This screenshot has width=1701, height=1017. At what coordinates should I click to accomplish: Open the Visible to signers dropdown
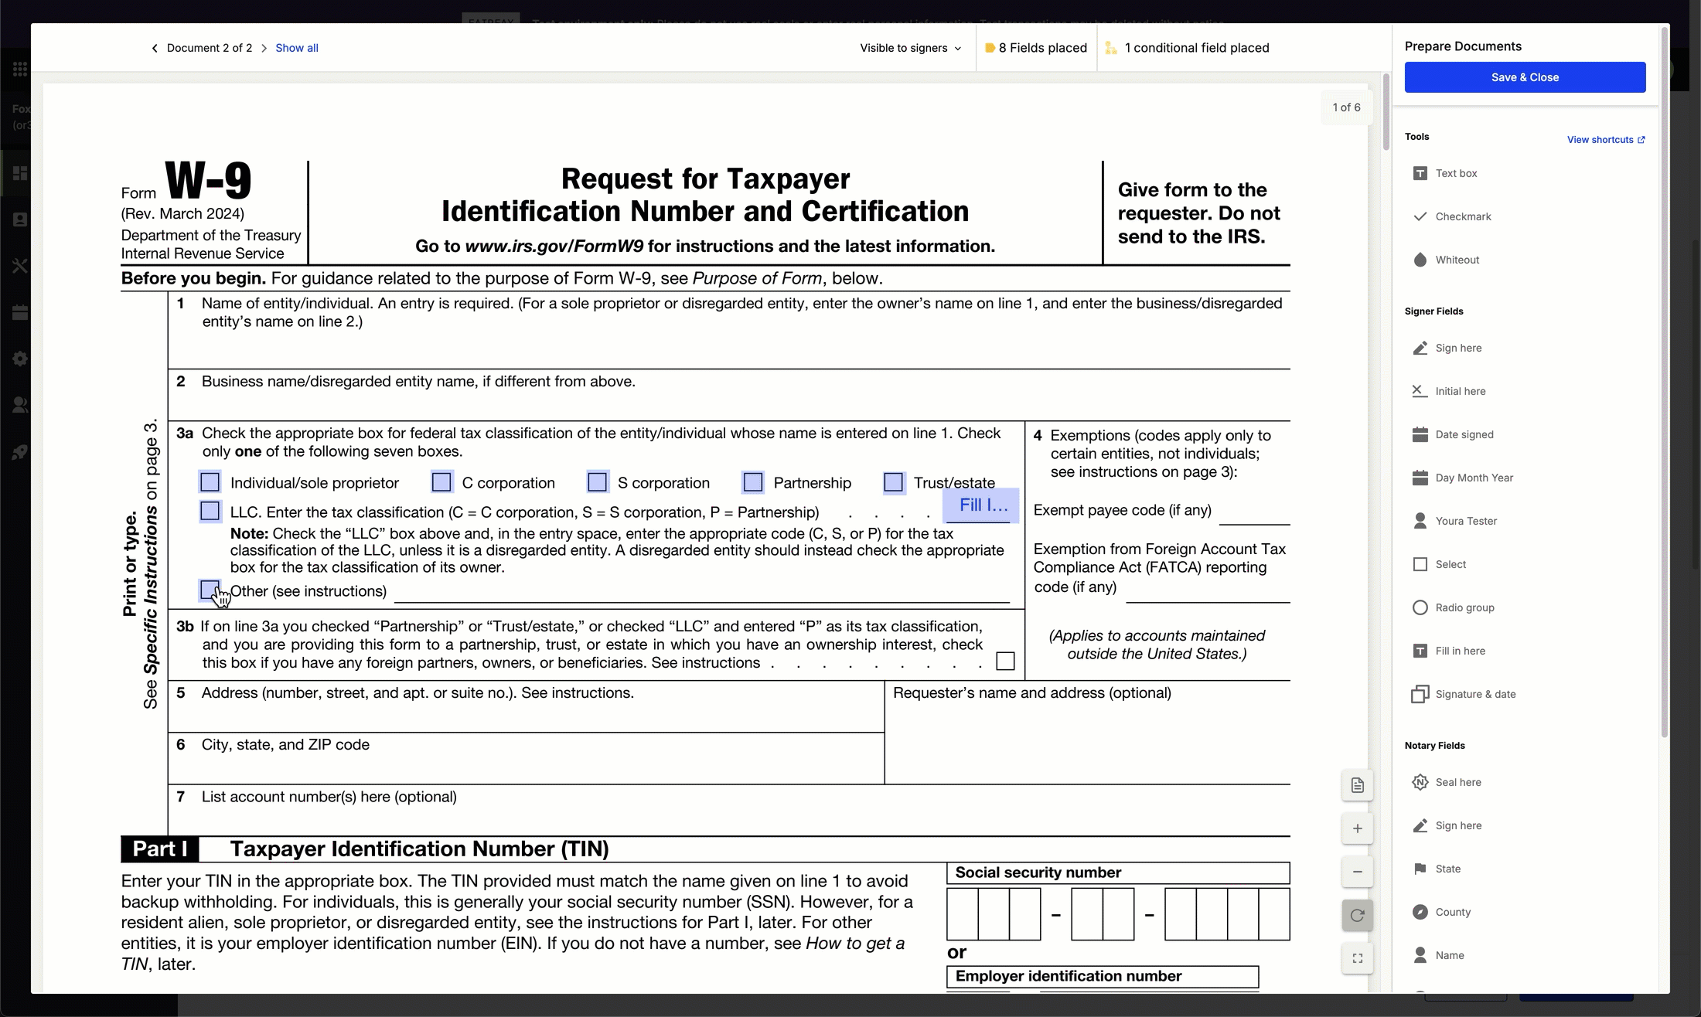click(910, 48)
